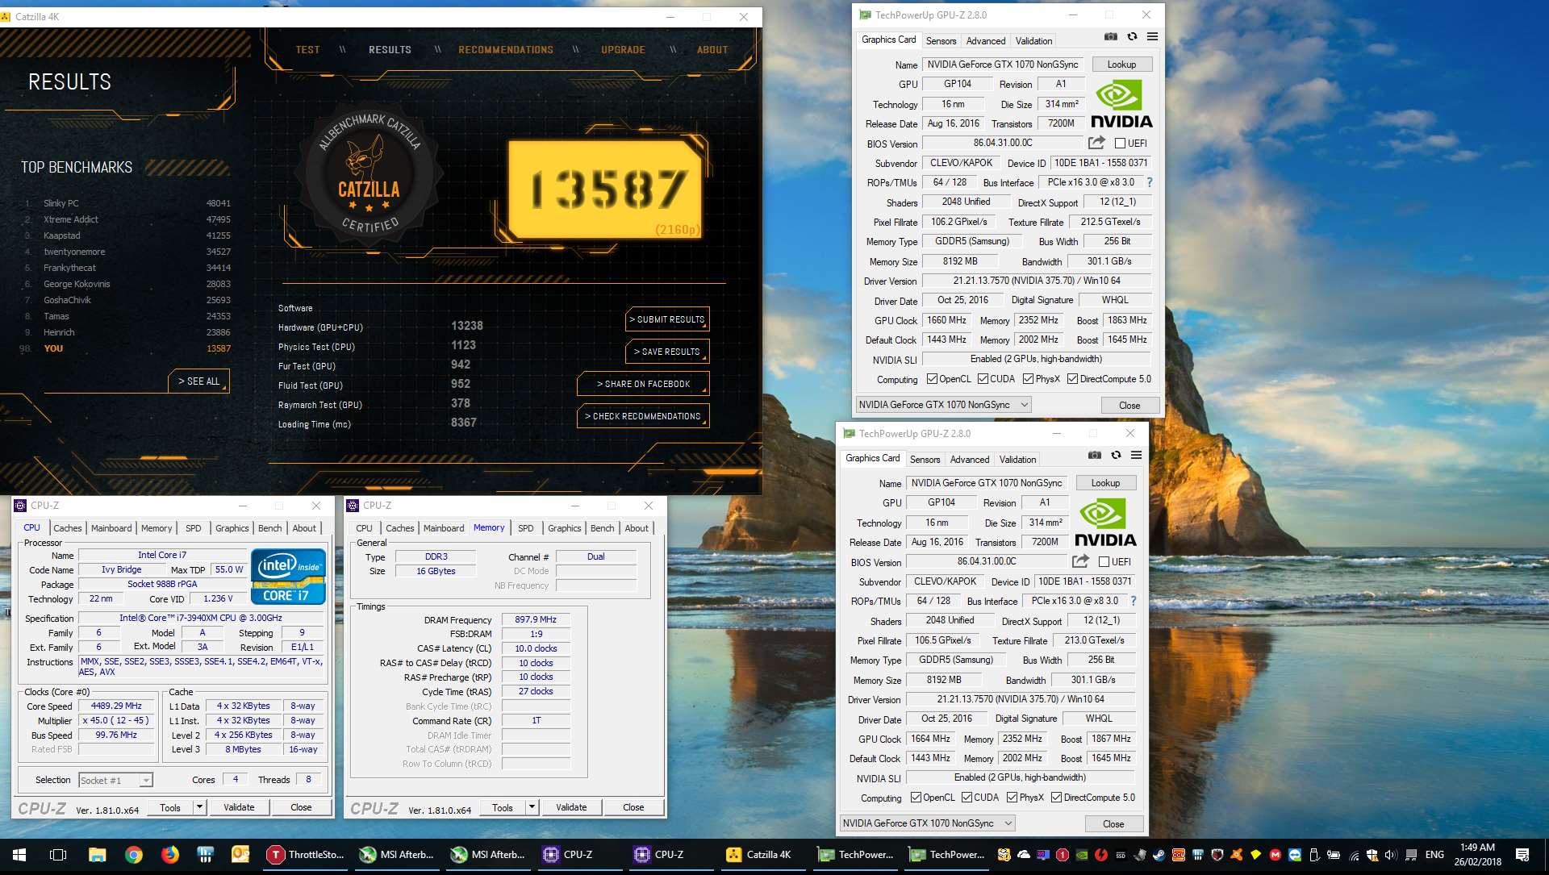Image resolution: width=1549 pixels, height=875 pixels.
Task: Click BIOS export icon in lower GPU-Z
Action: click(x=1080, y=561)
